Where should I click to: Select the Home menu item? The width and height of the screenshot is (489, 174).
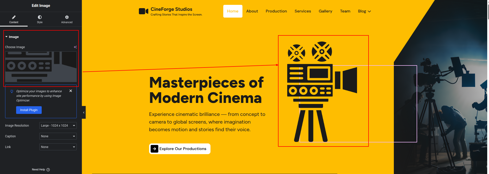click(232, 11)
